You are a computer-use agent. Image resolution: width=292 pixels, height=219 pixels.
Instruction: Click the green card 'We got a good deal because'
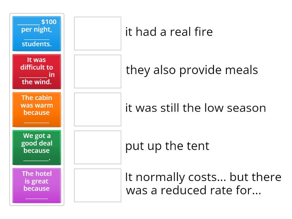(x=36, y=147)
